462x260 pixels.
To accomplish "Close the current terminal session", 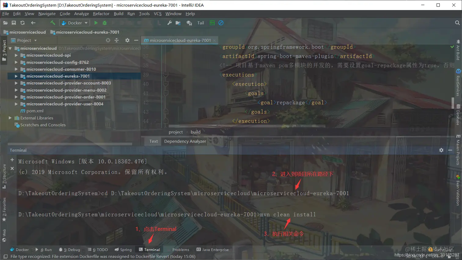I will point(12,168).
